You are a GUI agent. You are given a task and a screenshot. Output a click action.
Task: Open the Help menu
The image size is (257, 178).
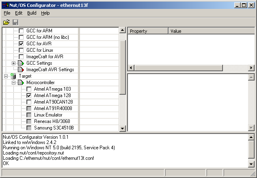click(45, 13)
